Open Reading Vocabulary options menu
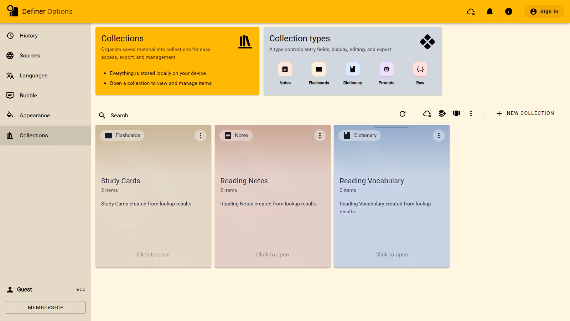Viewport: 570px width, 321px height. 439,136
